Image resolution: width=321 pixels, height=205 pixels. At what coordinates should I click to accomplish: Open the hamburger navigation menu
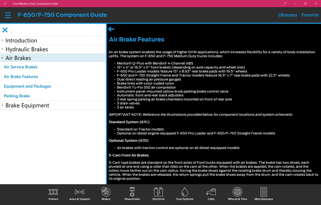click(x=8, y=15)
